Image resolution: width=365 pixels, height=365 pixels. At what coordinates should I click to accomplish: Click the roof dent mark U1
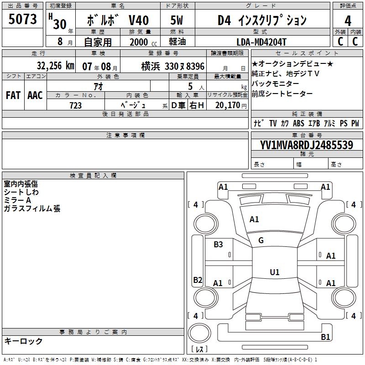point(275,272)
